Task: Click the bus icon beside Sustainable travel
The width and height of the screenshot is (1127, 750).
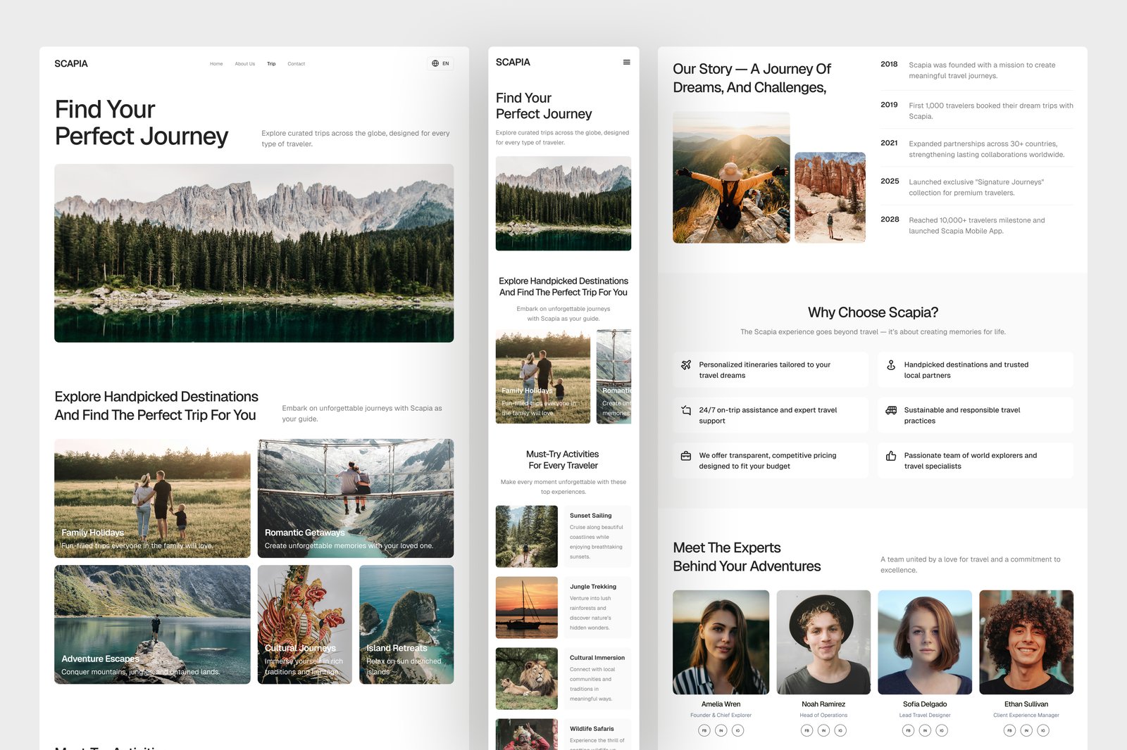Action: [891, 410]
